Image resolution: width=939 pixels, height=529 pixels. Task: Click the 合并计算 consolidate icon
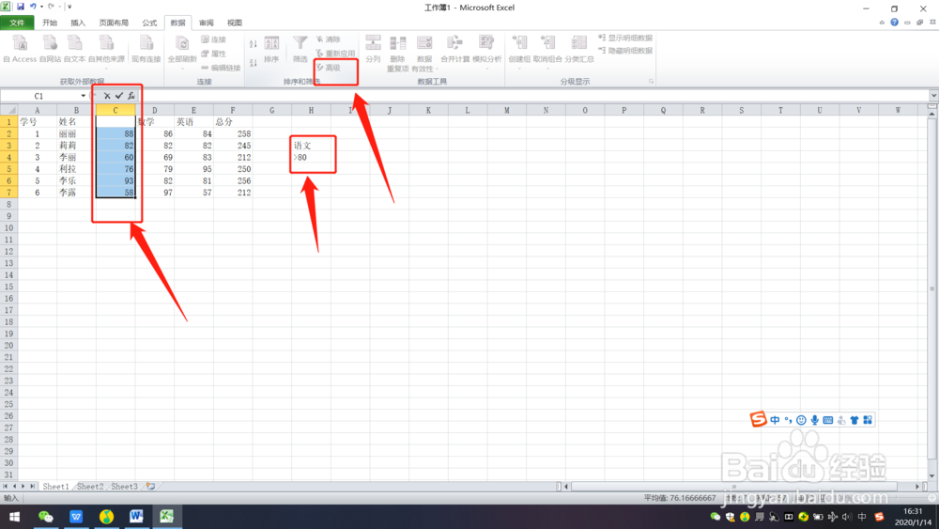click(455, 49)
